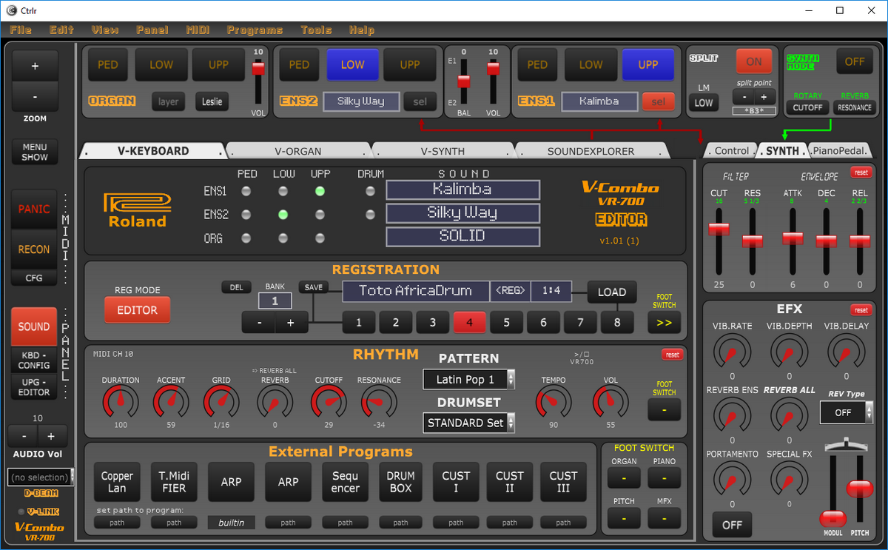Image resolution: width=888 pixels, height=550 pixels.
Task: Switch to the Control tab
Action: point(731,151)
